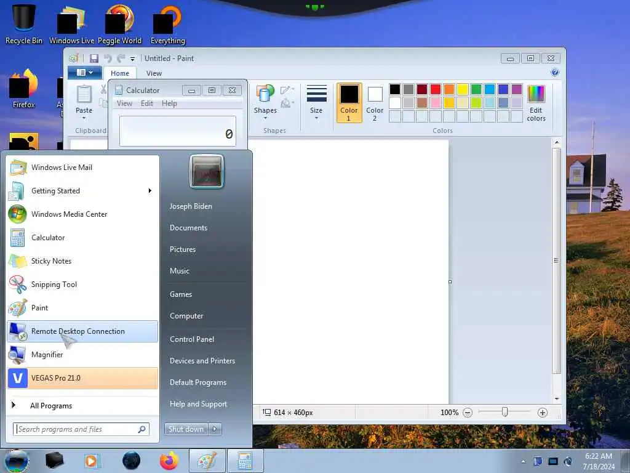Image resolution: width=630 pixels, height=473 pixels.
Task: Select Firefox desktop shortcut
Action: 24,88
